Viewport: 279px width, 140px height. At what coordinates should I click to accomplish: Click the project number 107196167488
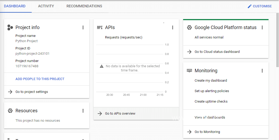click(27, 66)
